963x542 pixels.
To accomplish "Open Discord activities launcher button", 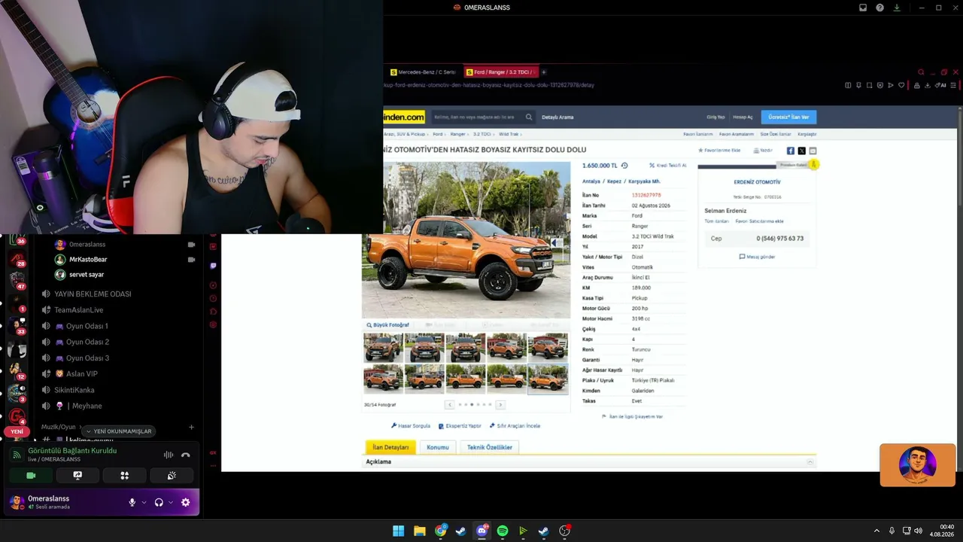I will coord(125,476).
